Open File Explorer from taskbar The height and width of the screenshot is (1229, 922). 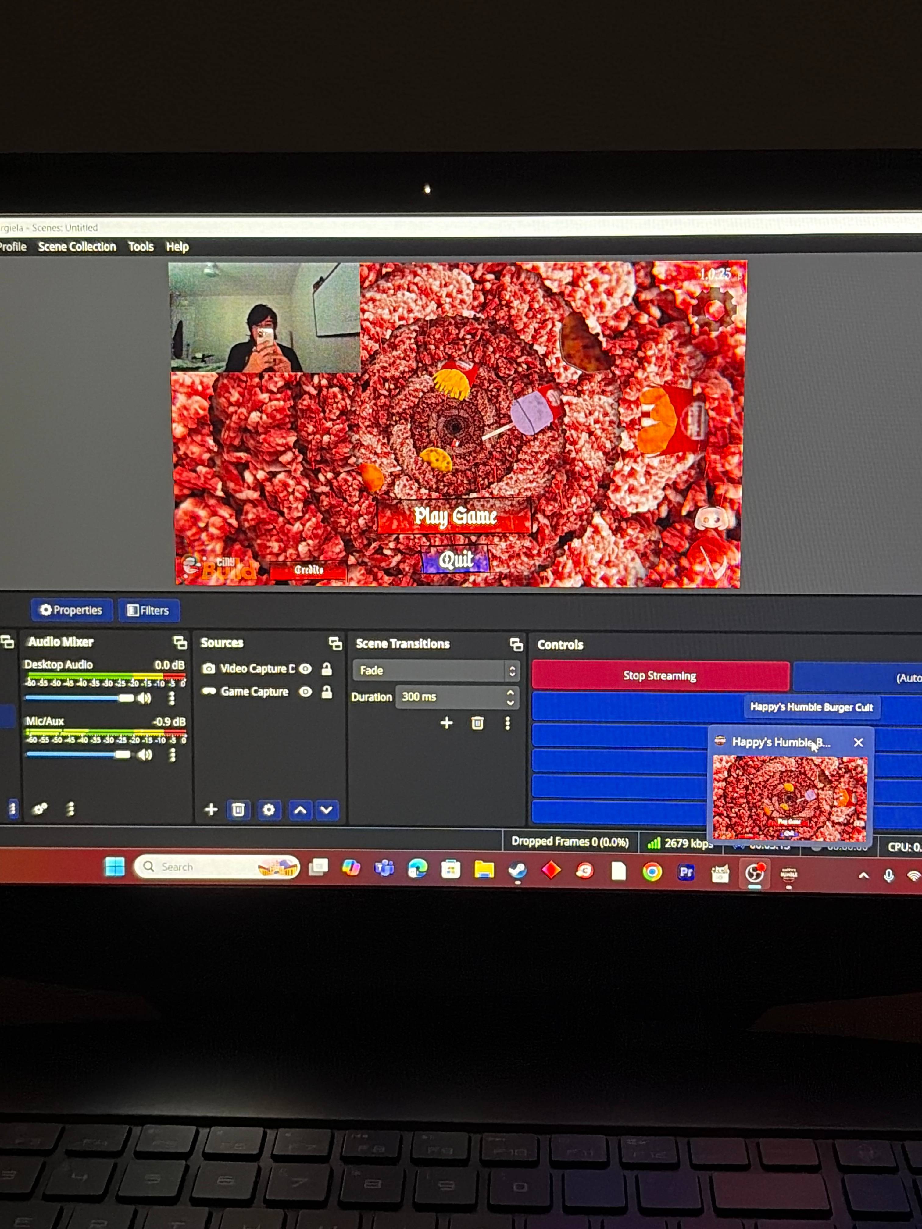click(x=484, y=870)
